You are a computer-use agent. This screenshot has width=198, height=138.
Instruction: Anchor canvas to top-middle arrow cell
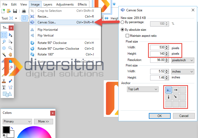pyautogui.click(x=176, y=90)
